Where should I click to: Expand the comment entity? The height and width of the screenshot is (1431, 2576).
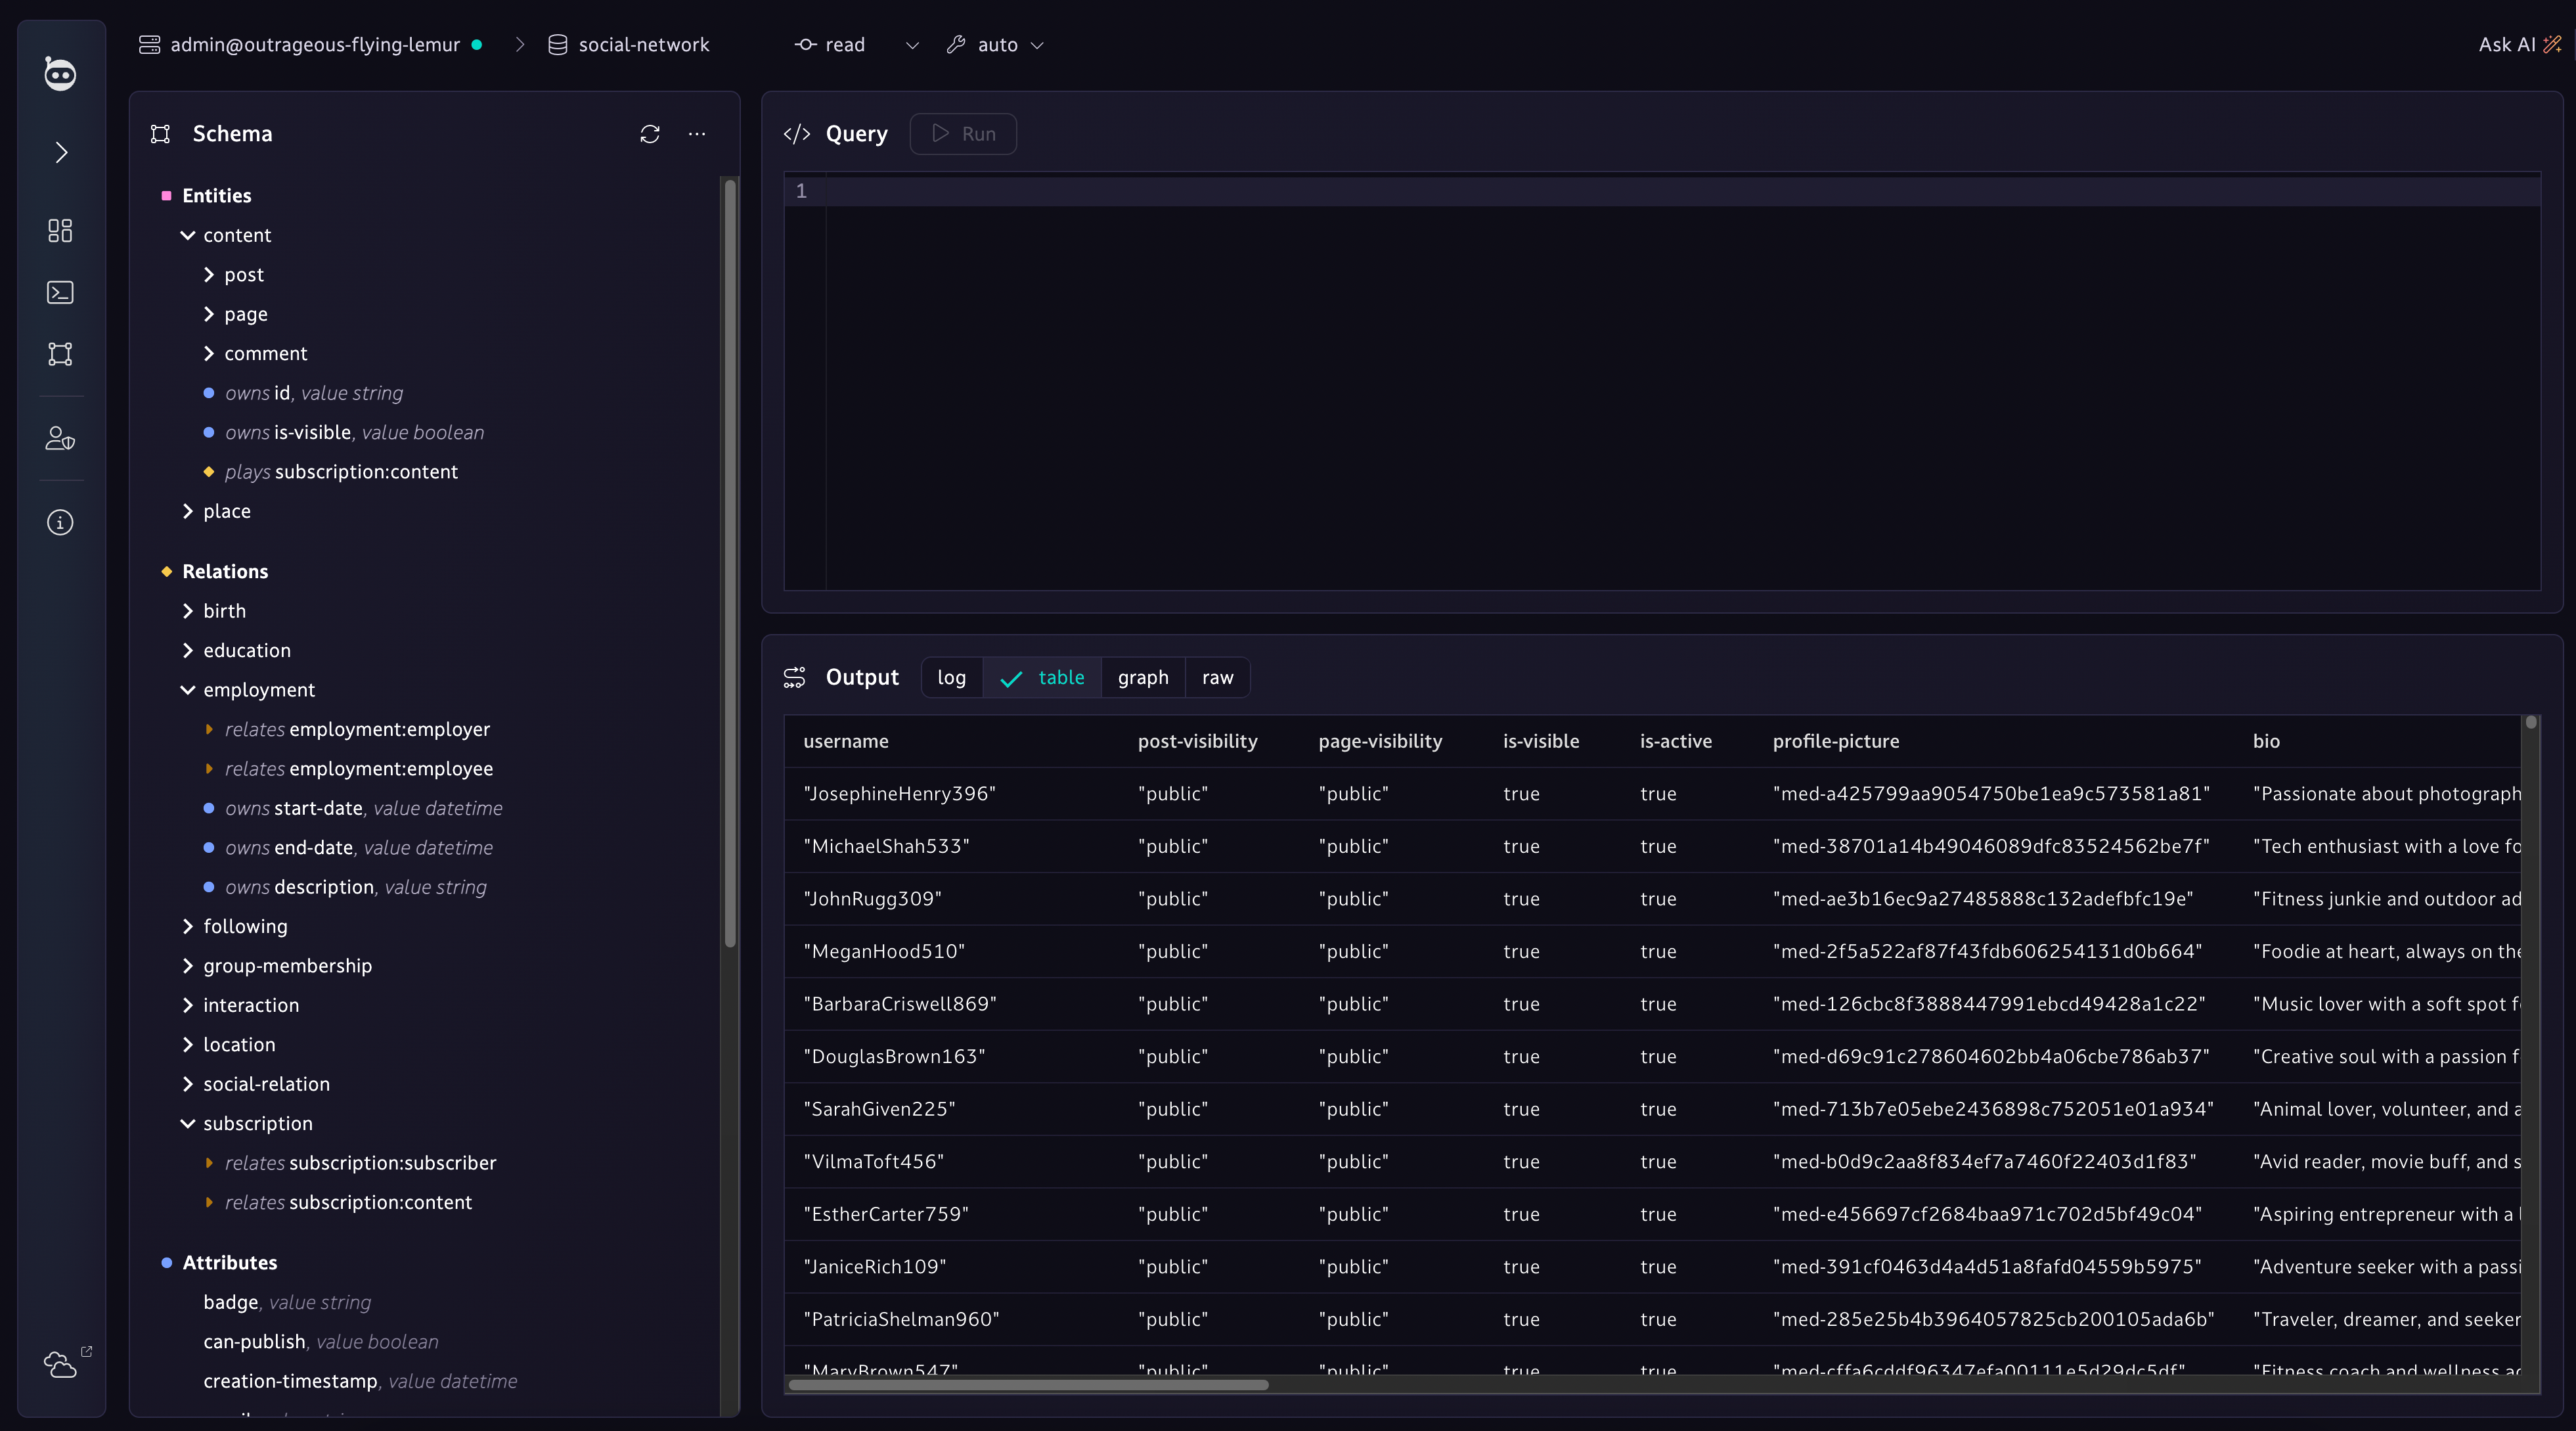click(x=208, y=353)
